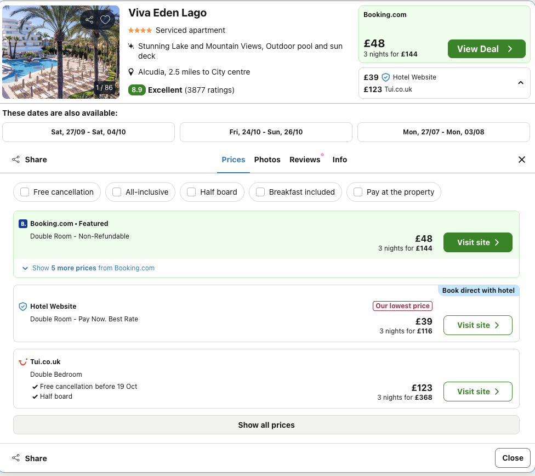Viewport: 535px width, 476px height.
Task: Click the Half board tick line under Tui
Action: 52,396
